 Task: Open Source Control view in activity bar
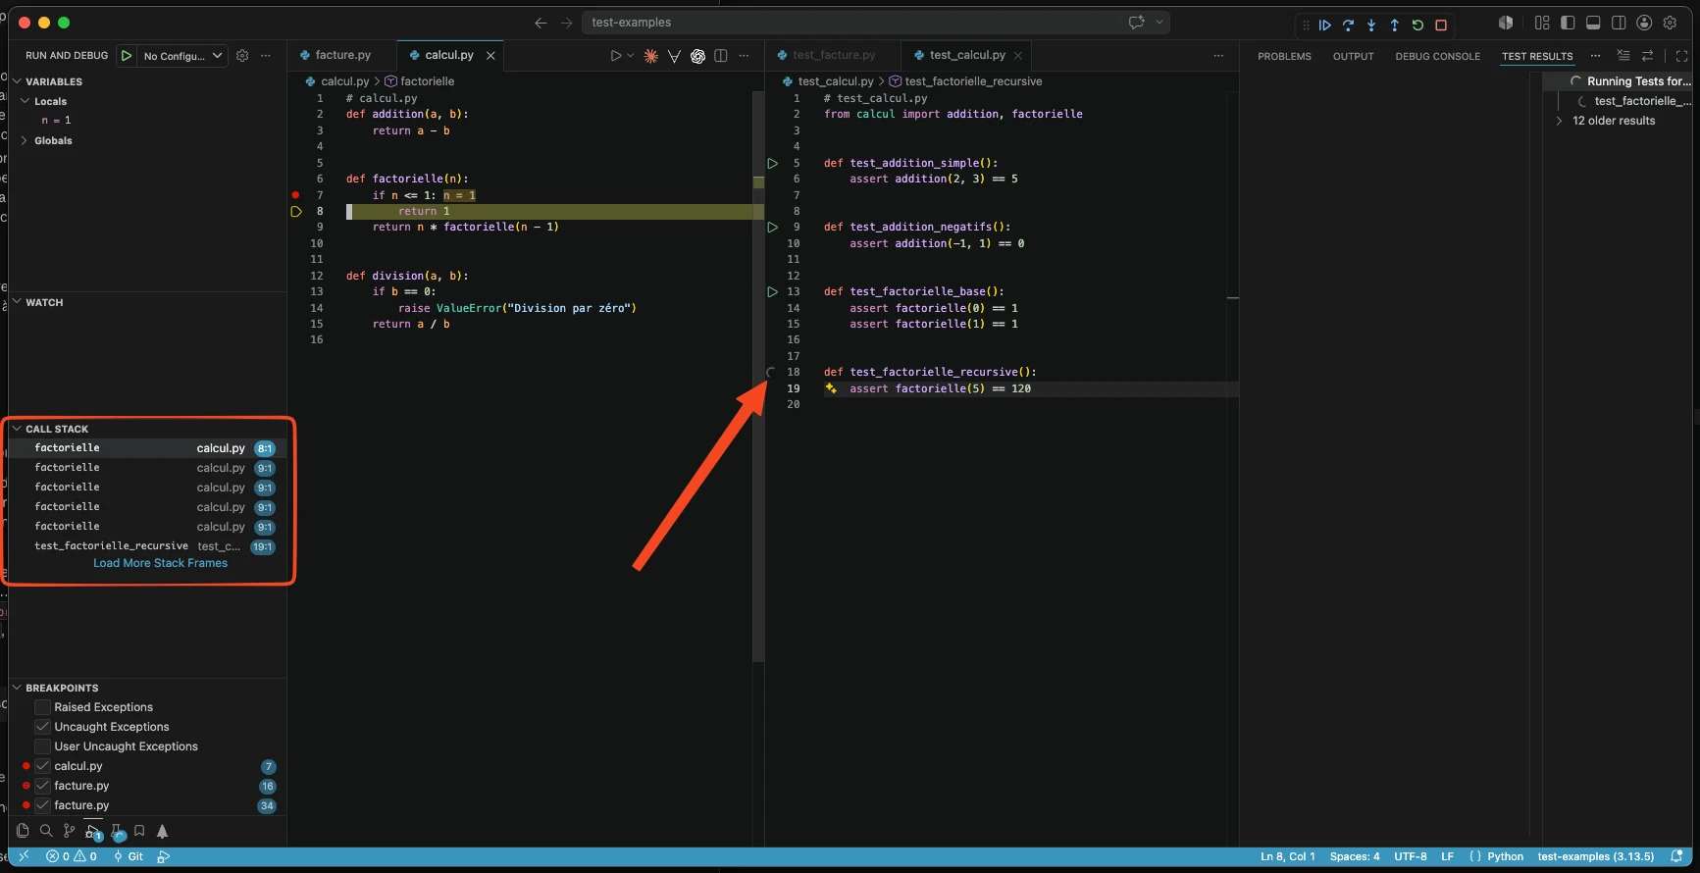pos(69,831)
